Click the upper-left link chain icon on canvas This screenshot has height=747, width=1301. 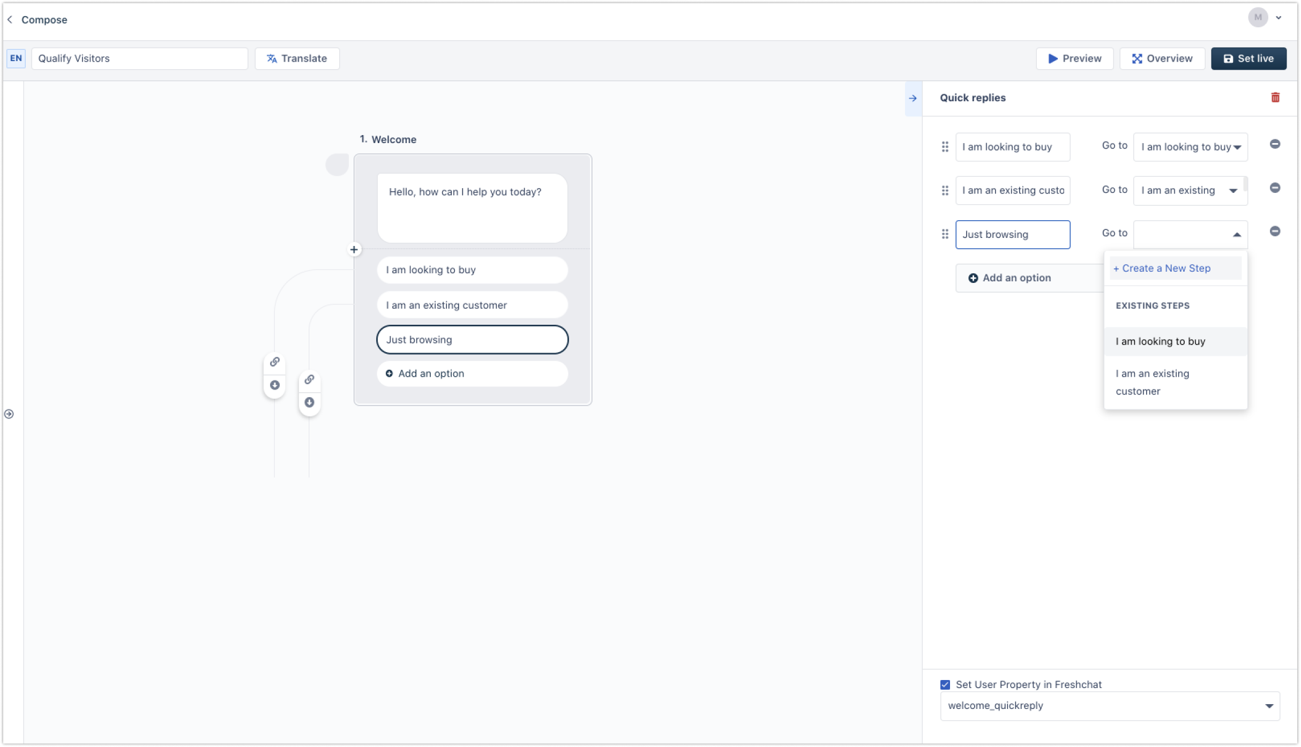point(275,362)
